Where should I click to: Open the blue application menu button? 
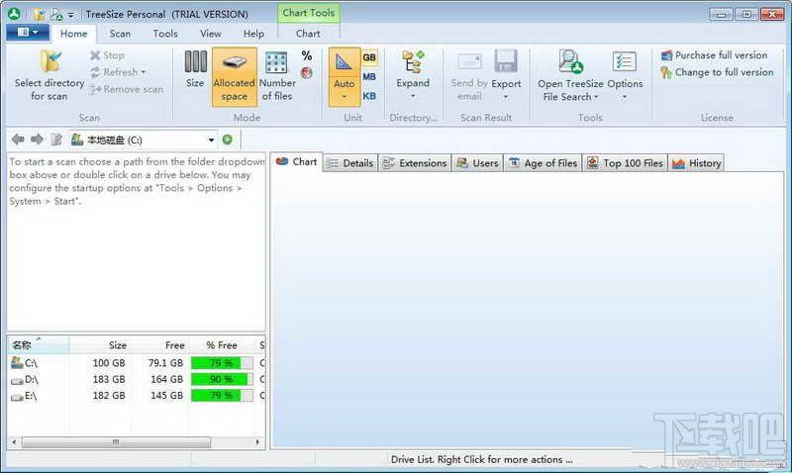28,33
